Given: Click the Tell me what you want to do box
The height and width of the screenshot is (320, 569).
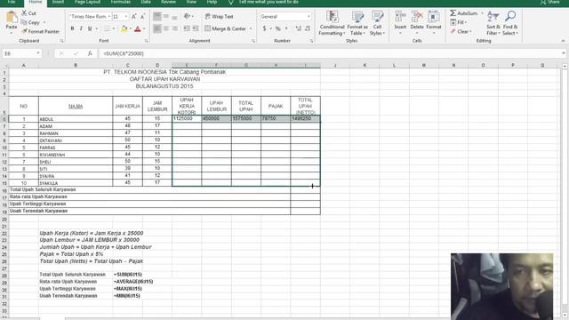Looking at the screenshot, I should pos(268,2).
